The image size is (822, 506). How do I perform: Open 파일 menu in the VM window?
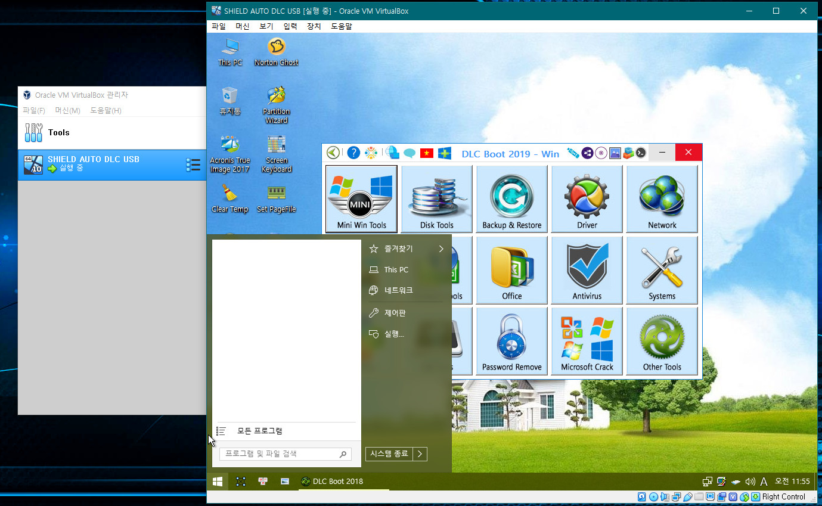(219, 26)
